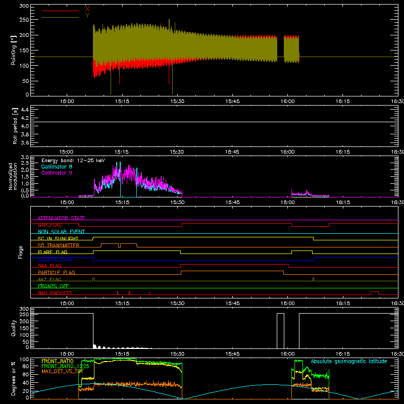Click the 16:00 time label under Pointing plot
The width and height of the screenshot is (404, 404).
point(287,102)
